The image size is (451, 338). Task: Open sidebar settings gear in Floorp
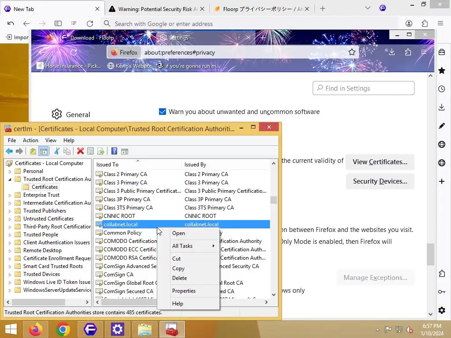(x=442, y=310)
